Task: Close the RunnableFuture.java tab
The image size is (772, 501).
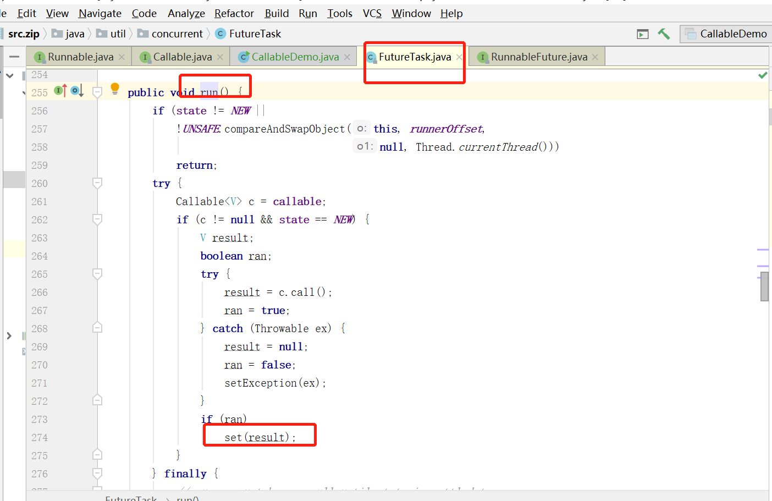Action: 595,57
